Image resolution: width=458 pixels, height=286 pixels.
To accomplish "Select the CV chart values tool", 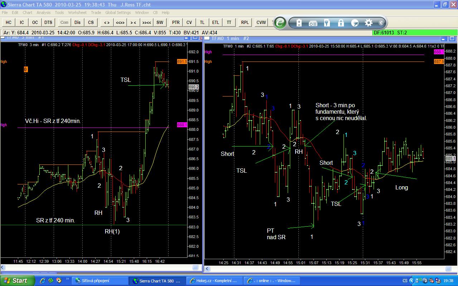I will click(x=189, y=22).
